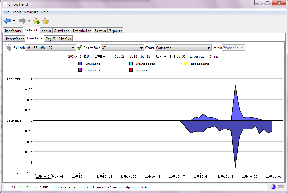
Task: Open the Forward history dropdown arrow
Action: [29, 21]
